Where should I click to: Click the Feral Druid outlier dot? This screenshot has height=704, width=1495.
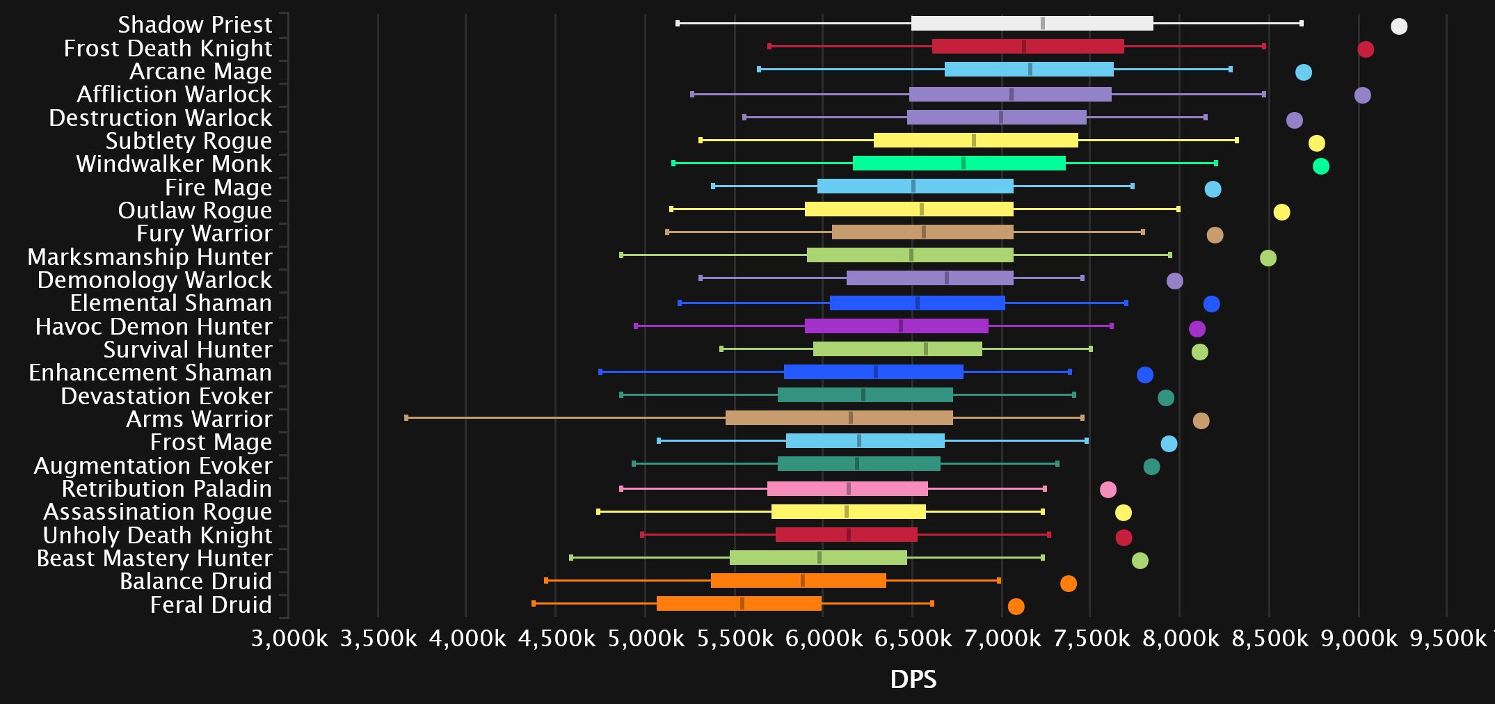(x=1016, y=607)
